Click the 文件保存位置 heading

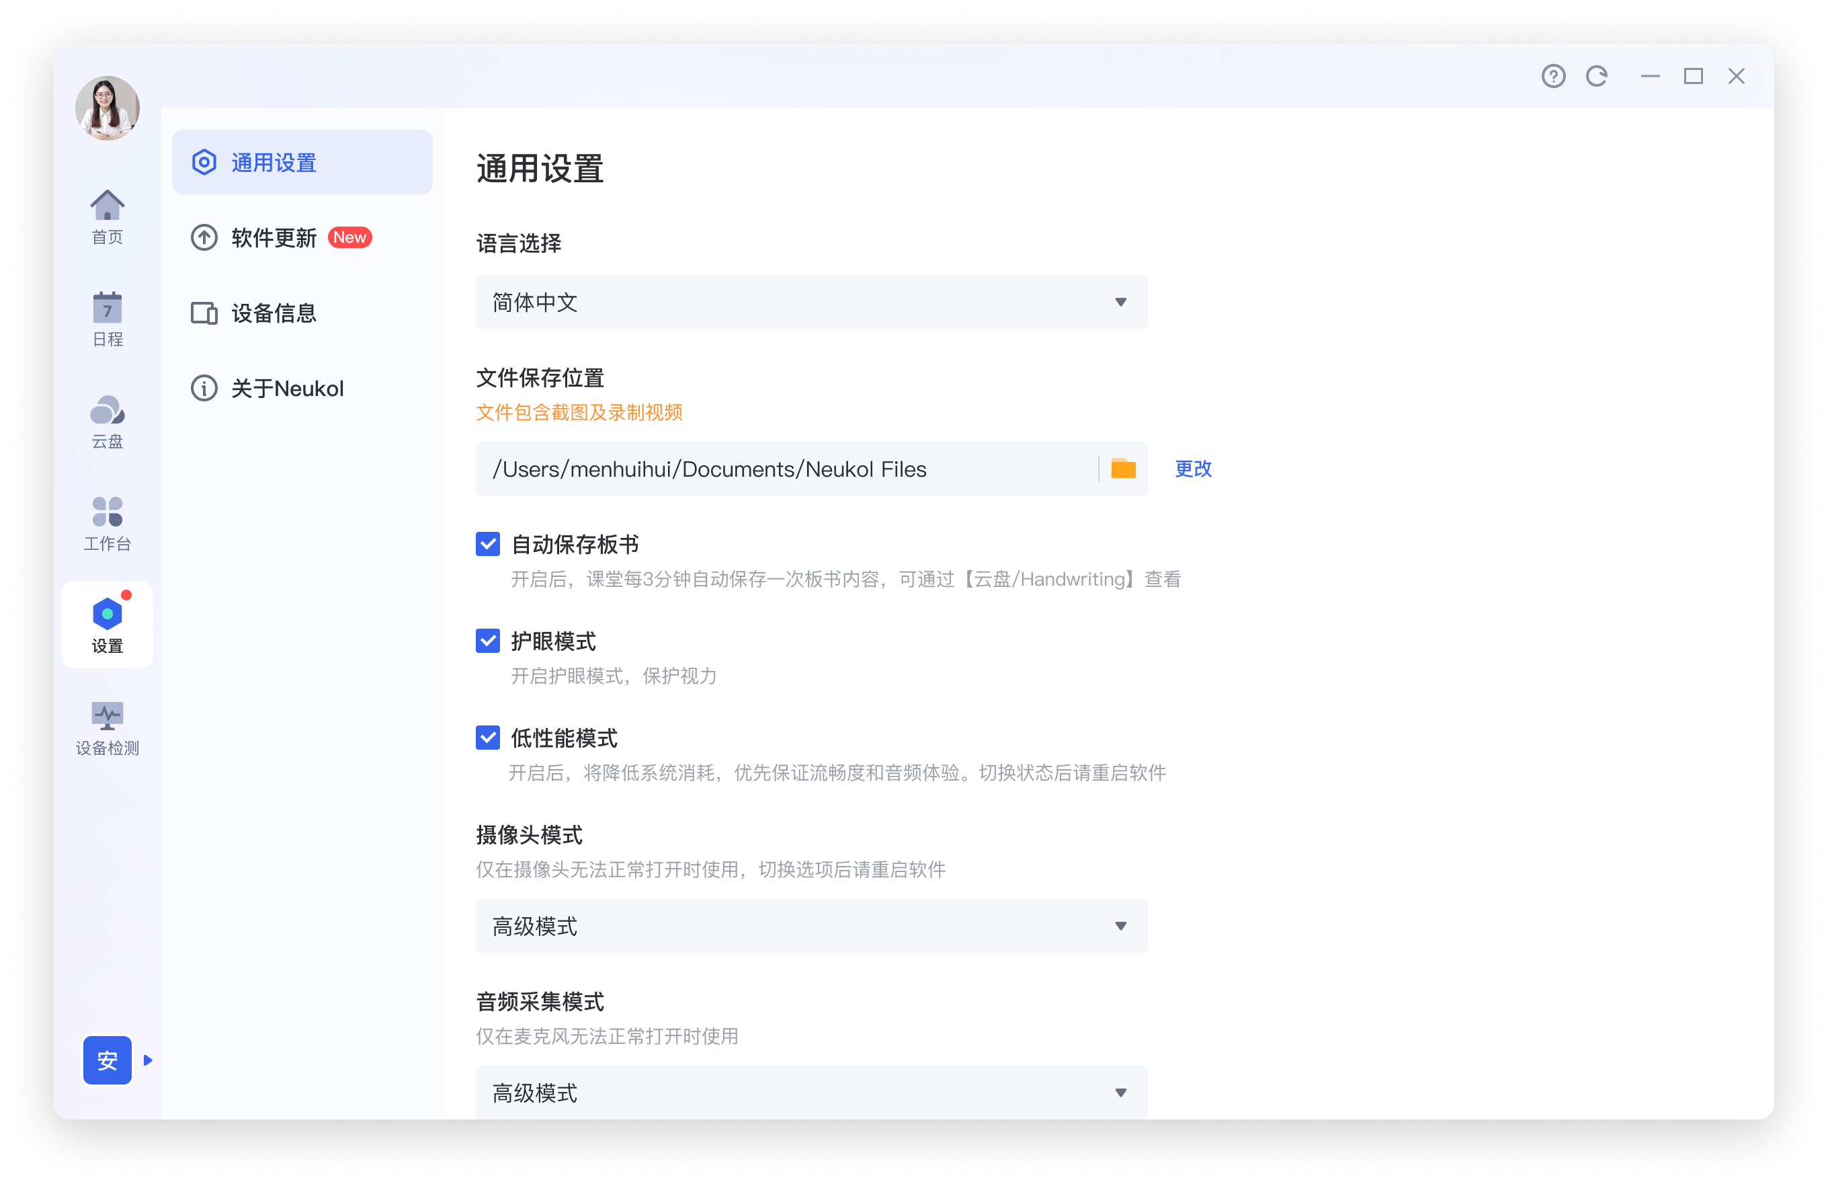click(541, 378)
